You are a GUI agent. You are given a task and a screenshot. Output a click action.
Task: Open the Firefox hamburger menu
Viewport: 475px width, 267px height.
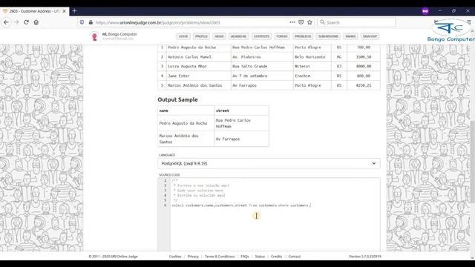[x=469, y=22]
